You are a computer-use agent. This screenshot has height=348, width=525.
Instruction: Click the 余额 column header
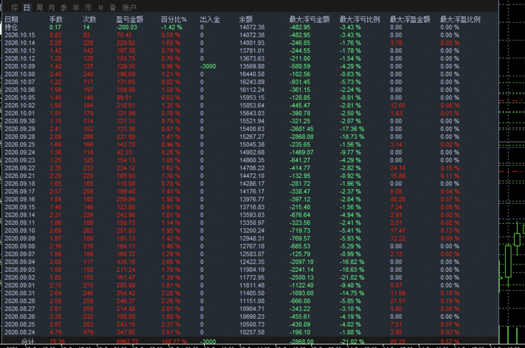[246, 19]
